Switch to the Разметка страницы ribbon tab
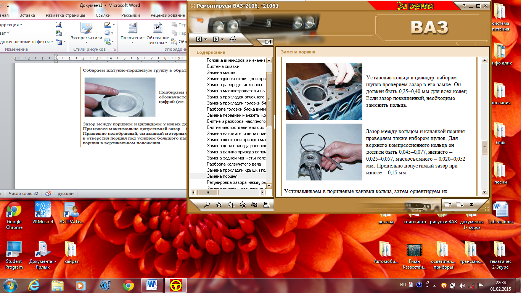521x293 pixels. click(x=65, y=15)
